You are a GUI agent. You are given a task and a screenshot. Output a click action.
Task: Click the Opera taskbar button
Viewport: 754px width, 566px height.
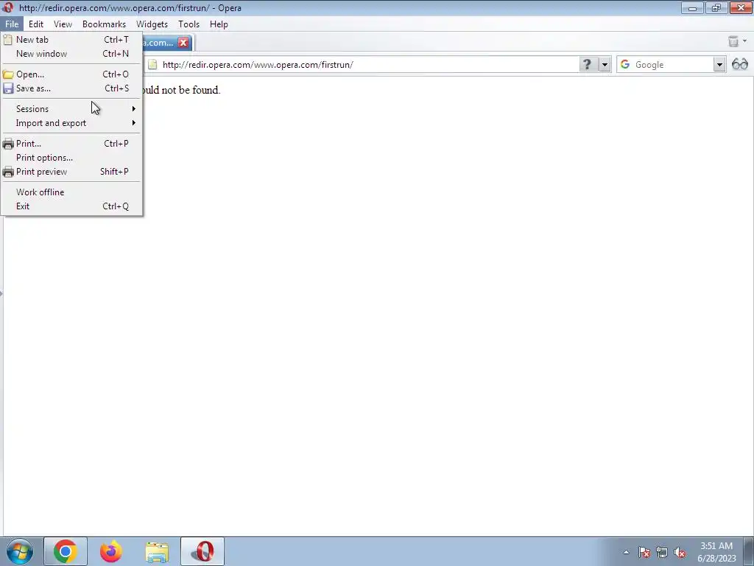tap(202, 551)
